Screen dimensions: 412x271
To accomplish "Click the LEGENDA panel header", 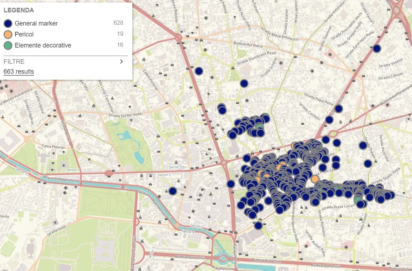I will 19,10.
